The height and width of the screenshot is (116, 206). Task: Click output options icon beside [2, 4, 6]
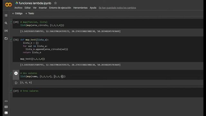click(16, 83)
